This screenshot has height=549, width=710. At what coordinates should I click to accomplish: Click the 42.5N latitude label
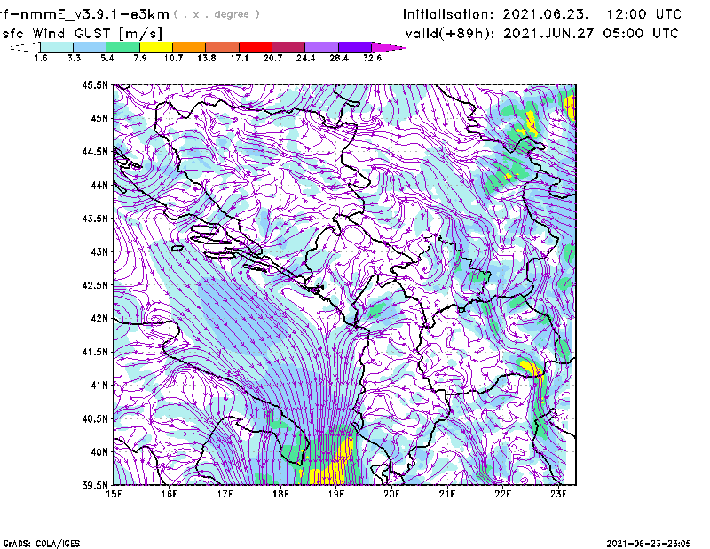tap(95, 285)
